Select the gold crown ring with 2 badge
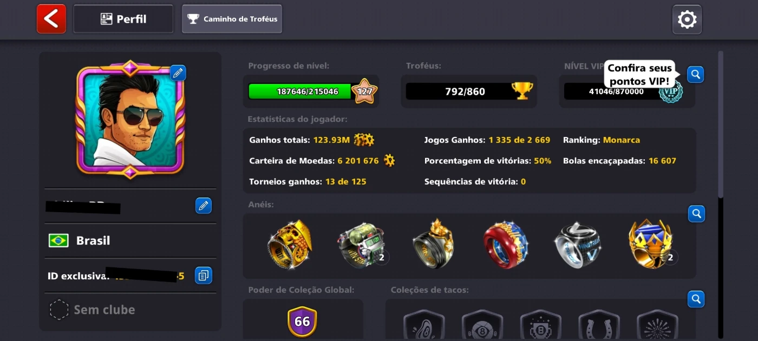Image resolution: width=758 pixels, height=341 pixels. 651,244
